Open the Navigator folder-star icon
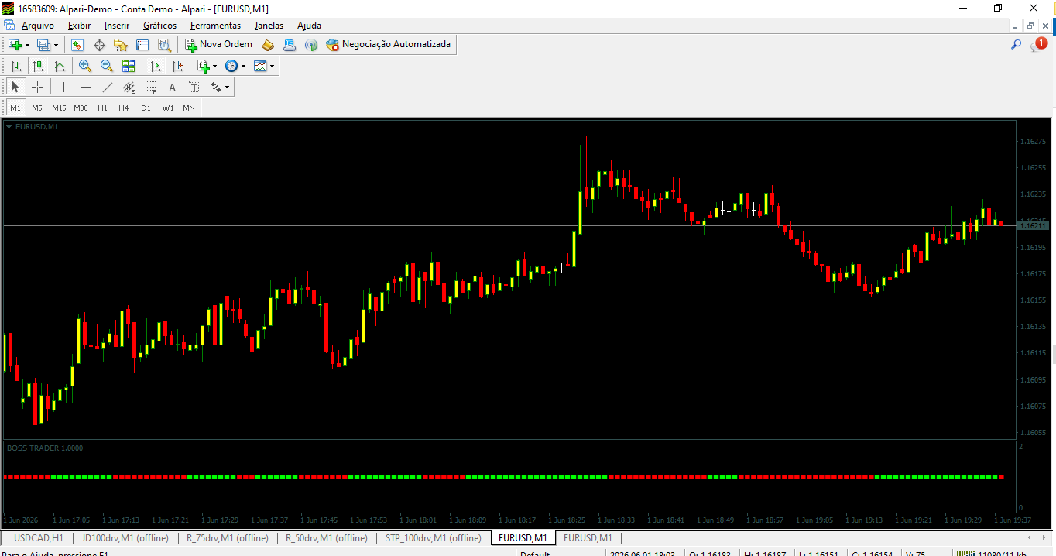This screenshot has width=1056, height=556. 121,45
